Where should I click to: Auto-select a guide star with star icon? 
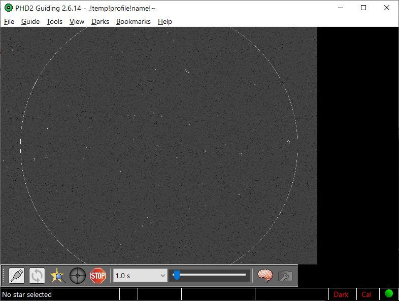pos(57,276)
